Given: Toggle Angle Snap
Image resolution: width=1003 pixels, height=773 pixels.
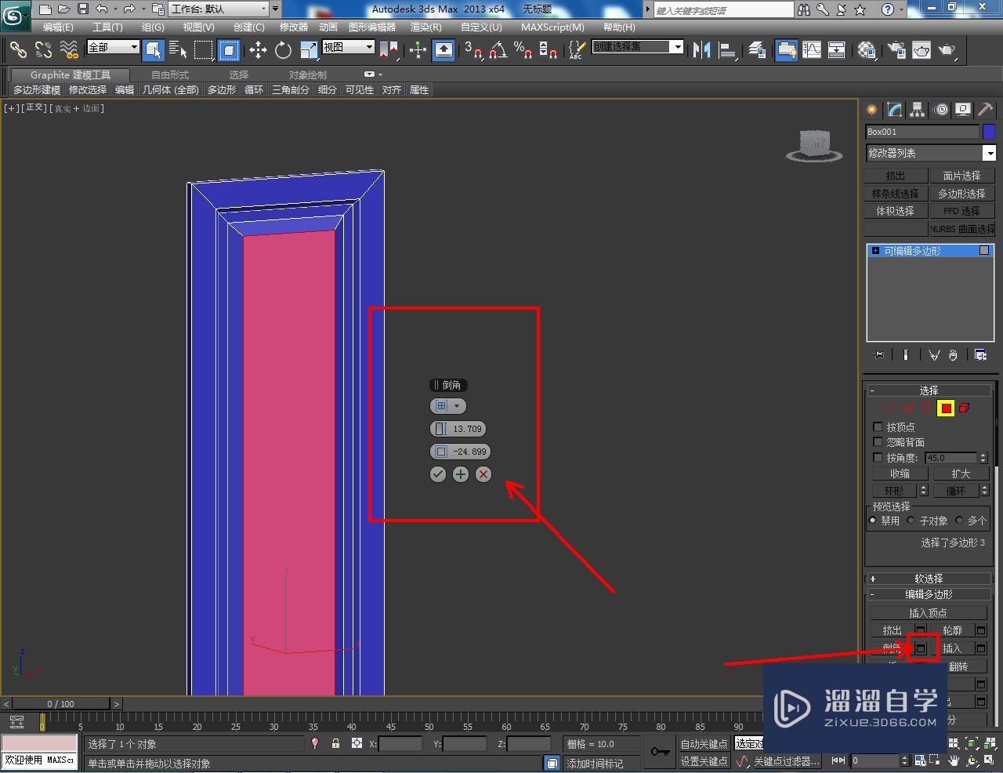Looking at the screenshot, I should (498, 50).
